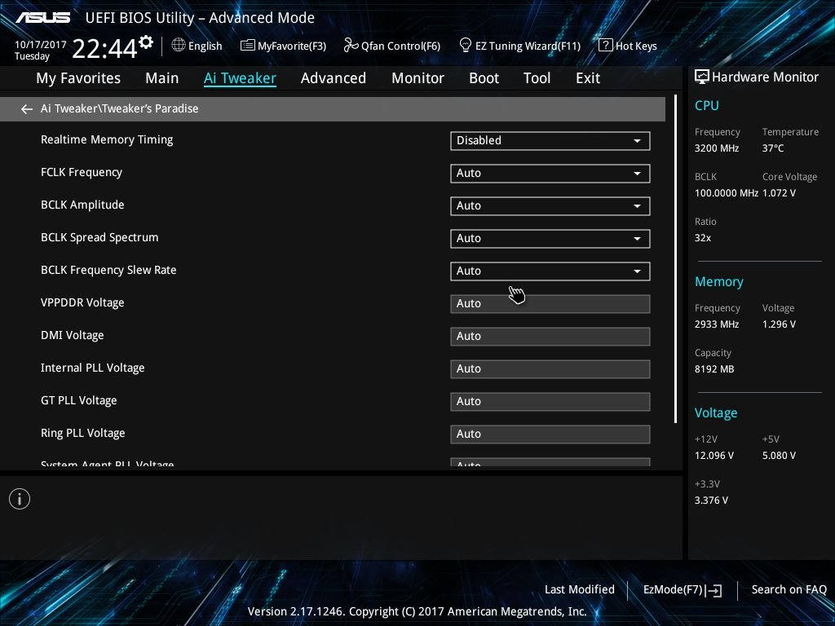
Task: Open Realtime Memory Timing dropdown
Action: (x=550, y=141)
